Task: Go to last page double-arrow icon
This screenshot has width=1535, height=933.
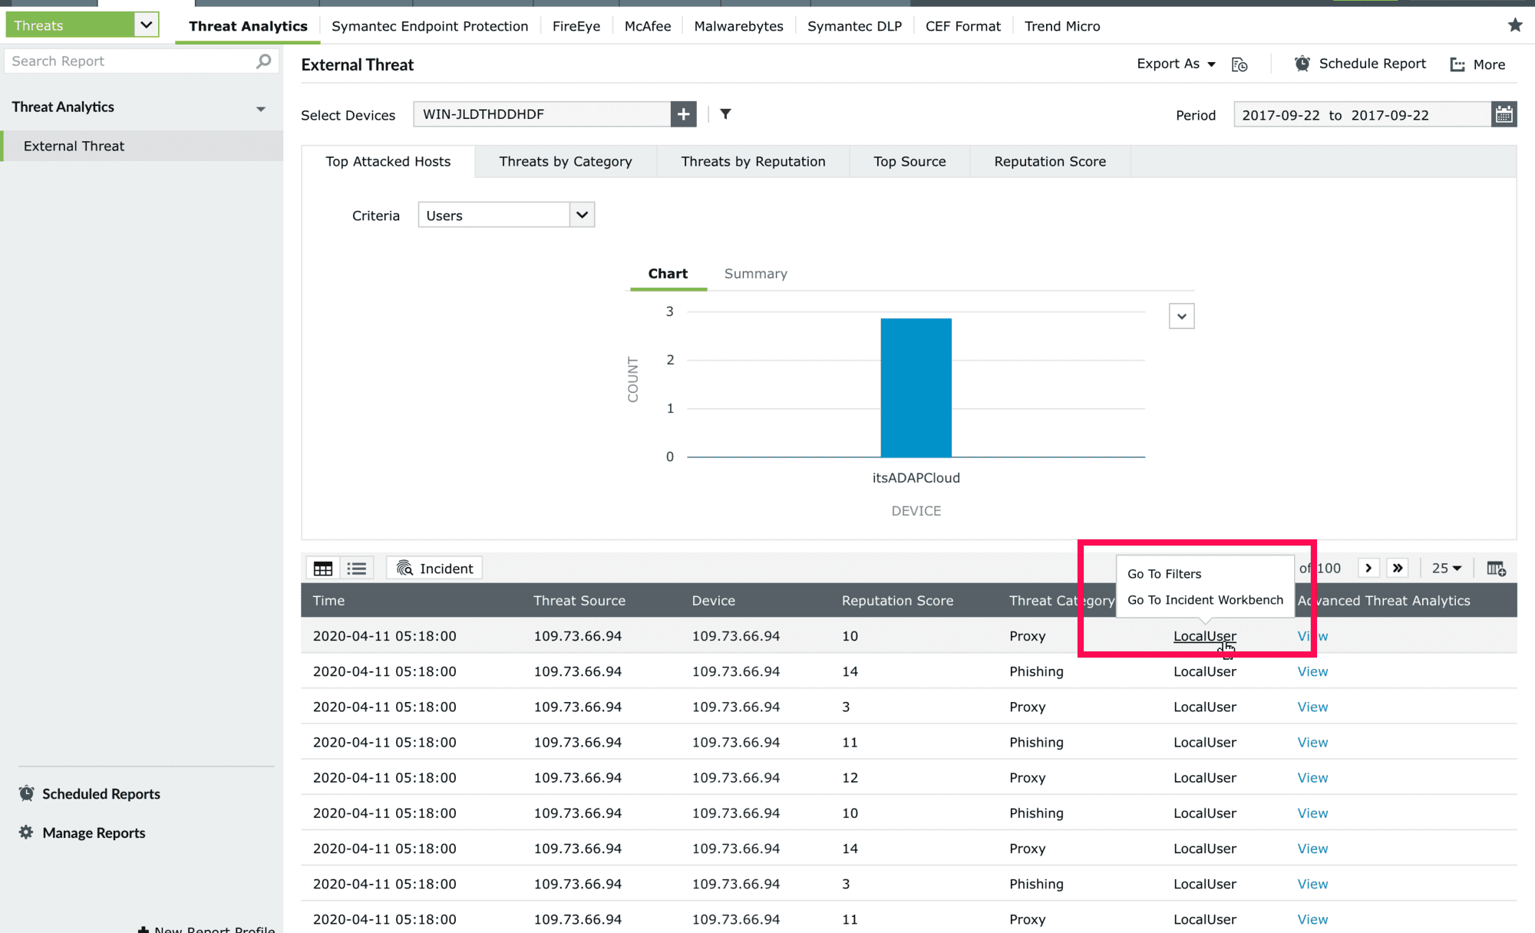Action: [1398, 569]
